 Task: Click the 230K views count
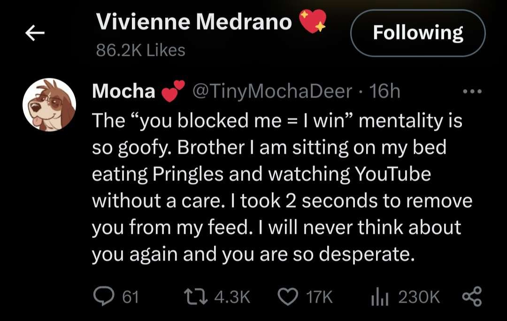pos(419,297)
